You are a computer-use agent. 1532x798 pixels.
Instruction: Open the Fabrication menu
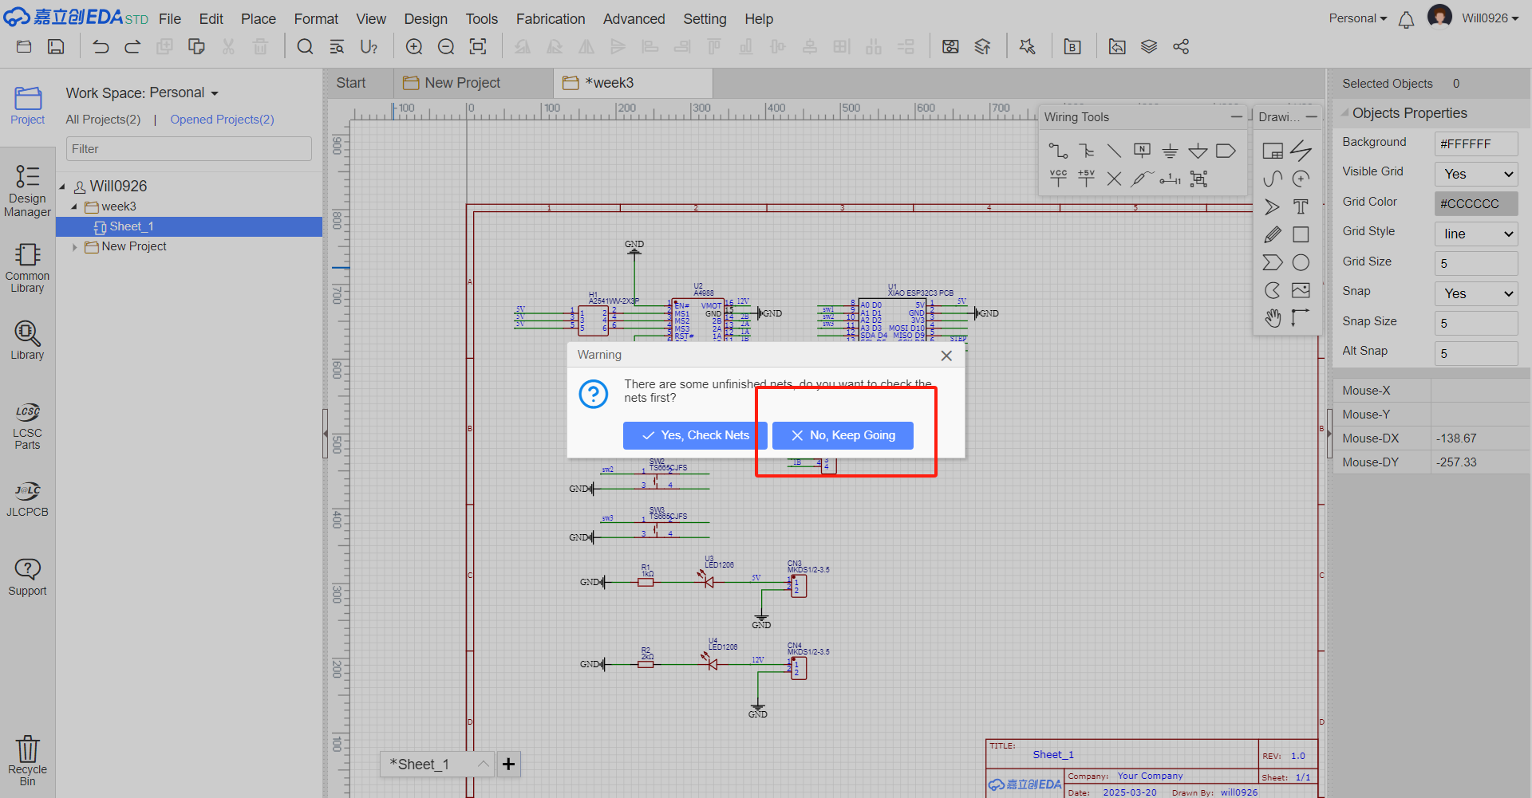550,18
